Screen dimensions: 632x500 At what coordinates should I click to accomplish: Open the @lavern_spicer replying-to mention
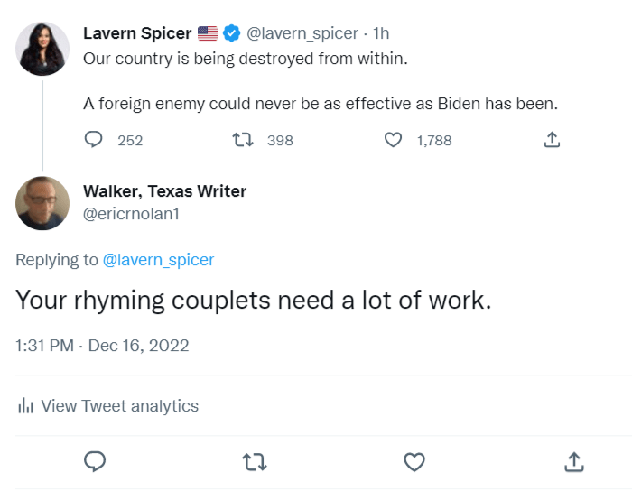159,260
